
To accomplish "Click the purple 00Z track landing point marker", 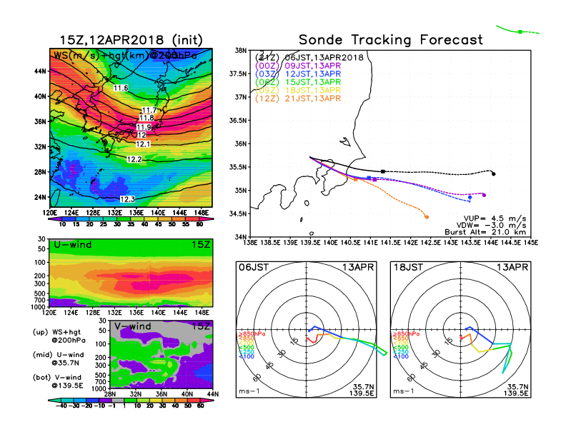I will (x=484, y=196).
